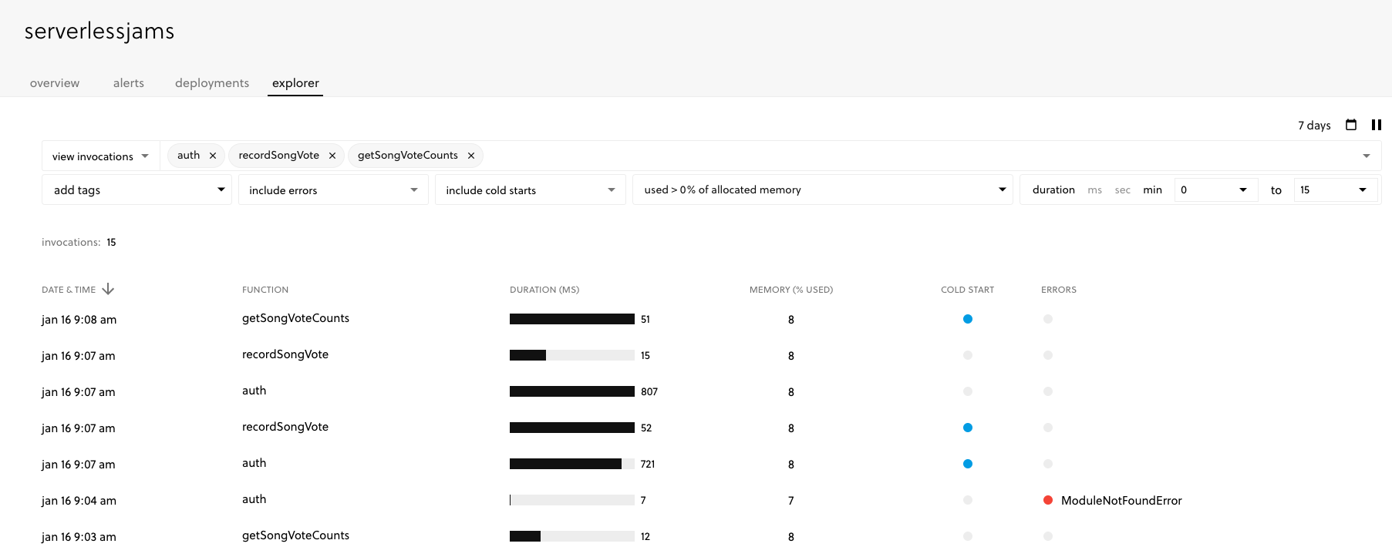Open the jan 16 9:08 am invocation
This screenshot has height=557, width=1392.
79,320
